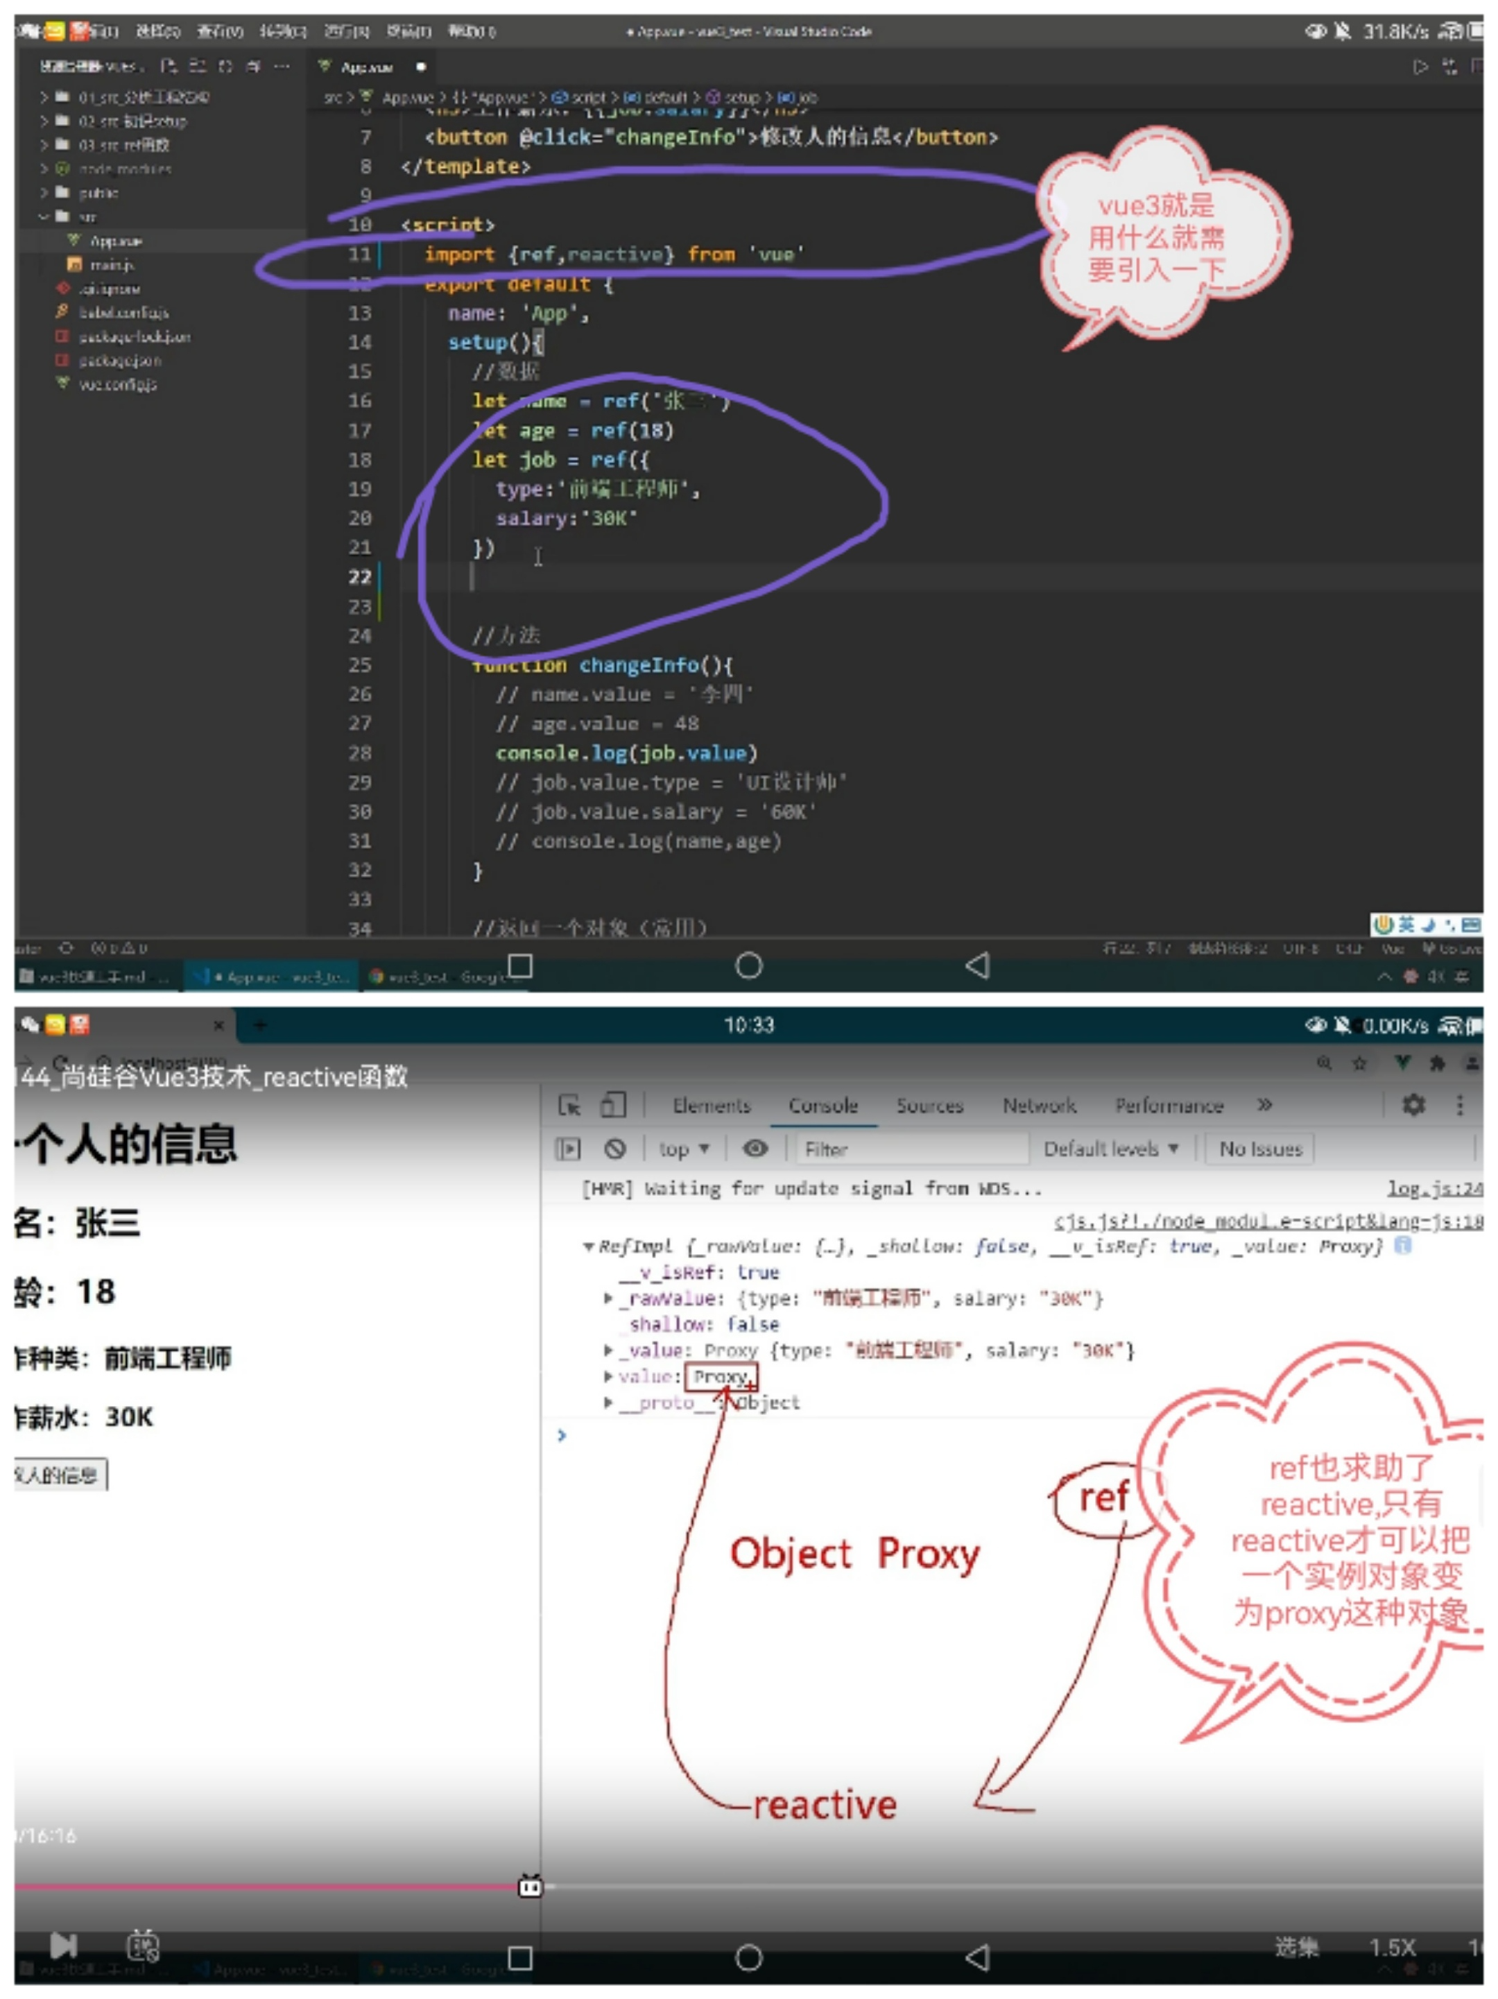This screenshot has width=1498, height=1999.
Task: Open the DevTools three-dot menu
Action: [1460, 1105]
